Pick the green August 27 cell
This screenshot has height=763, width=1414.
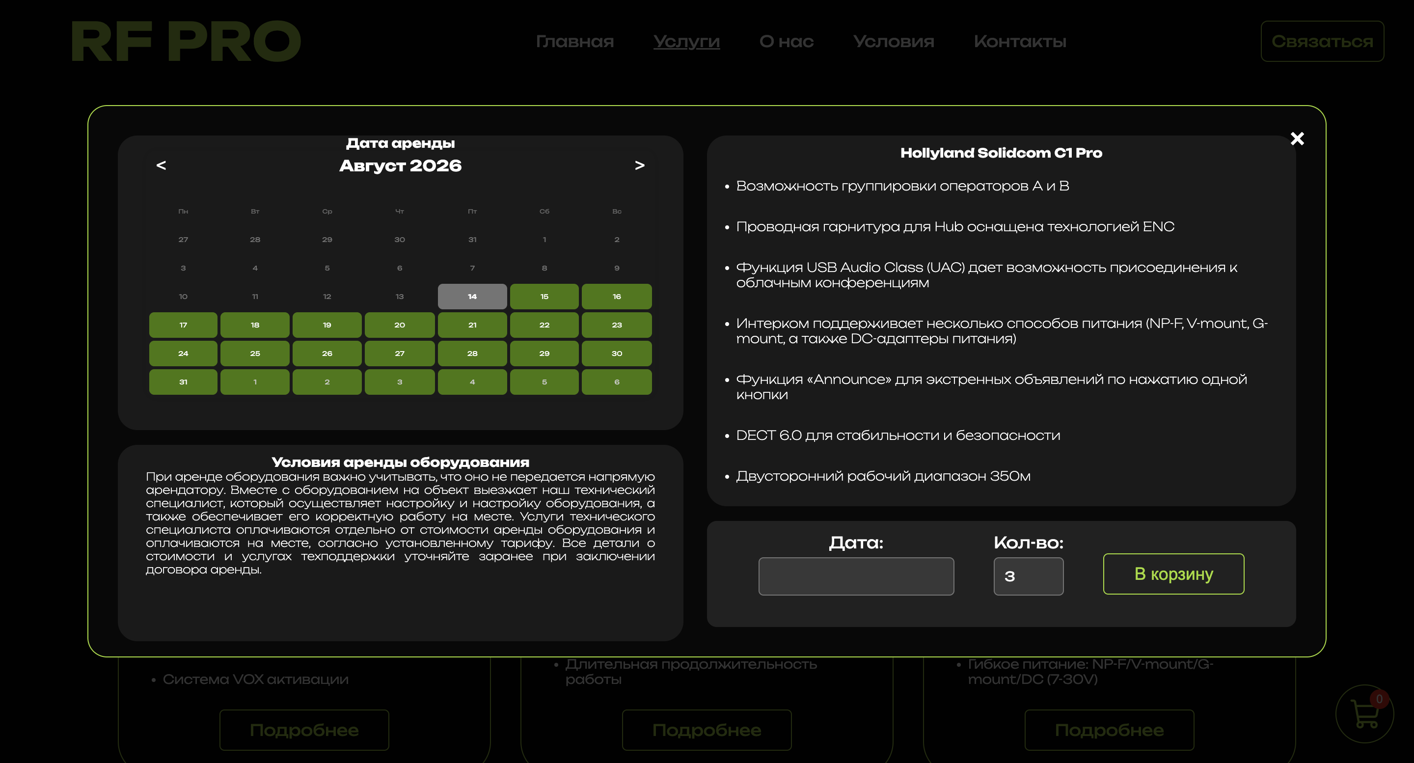tap(400, 354)
